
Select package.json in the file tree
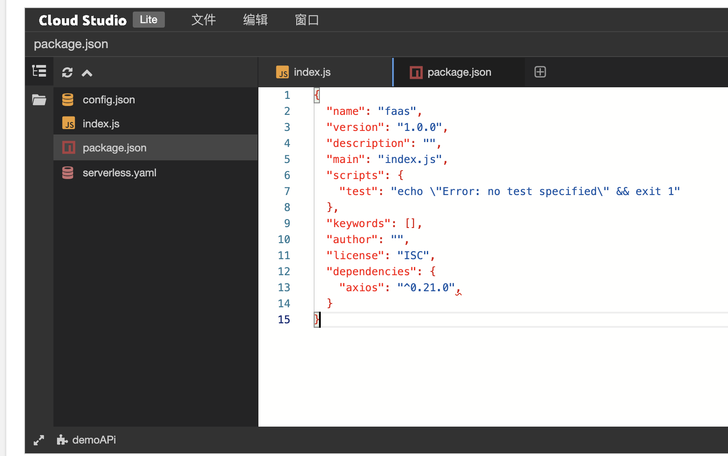tap(115, 148)
